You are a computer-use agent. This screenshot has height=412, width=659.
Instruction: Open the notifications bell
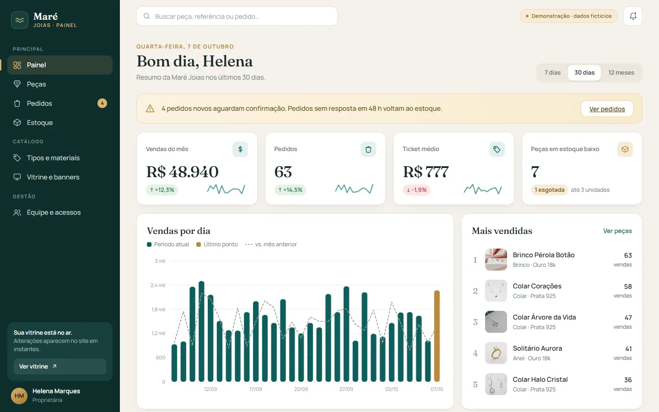[x=633, y=16]
